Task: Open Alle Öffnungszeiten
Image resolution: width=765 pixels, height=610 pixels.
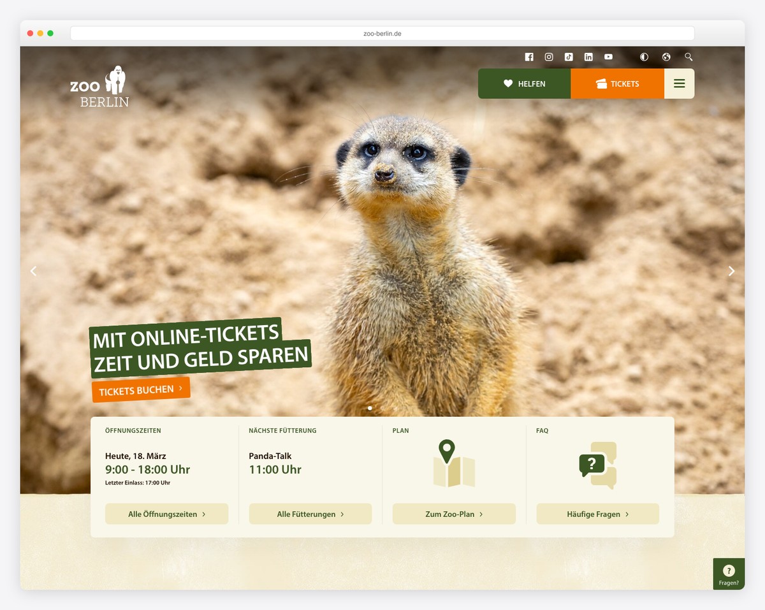Action: pos(166,514)
